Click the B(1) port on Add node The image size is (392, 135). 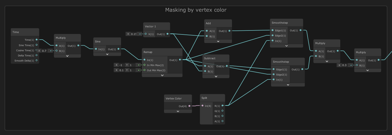click(207, 36)
